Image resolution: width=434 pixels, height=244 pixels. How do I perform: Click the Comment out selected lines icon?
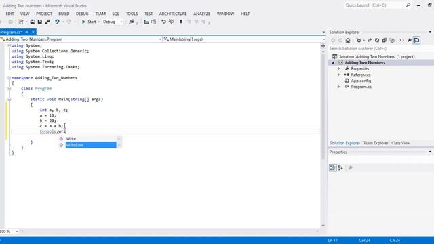(x=146, y=22)
